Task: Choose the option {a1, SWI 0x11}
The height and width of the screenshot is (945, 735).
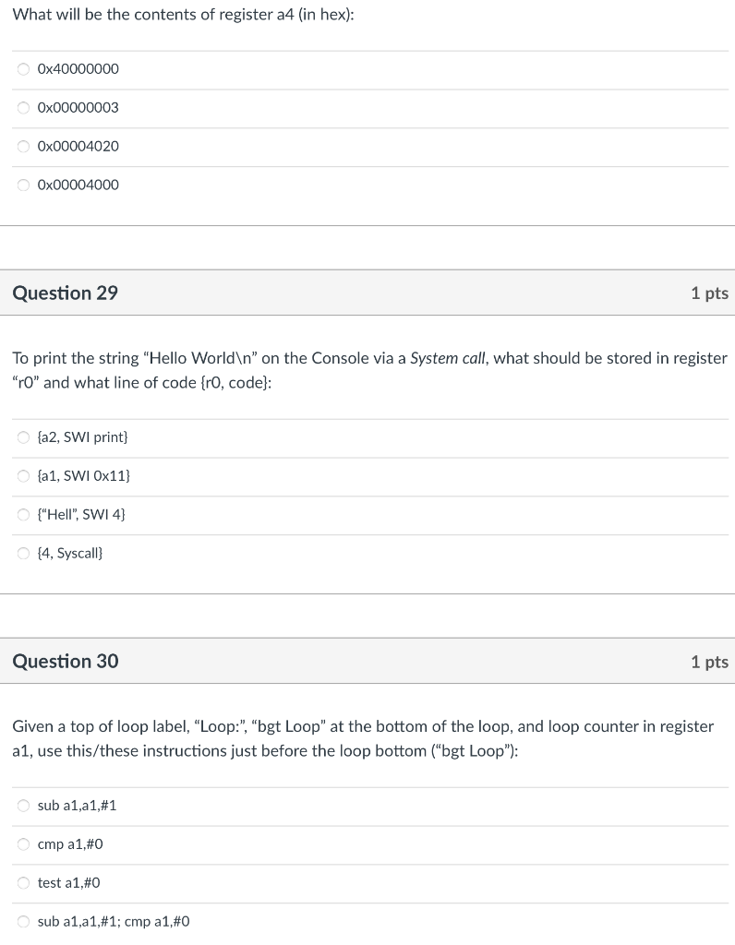Action: pyautogui.click(x=23, y=476)
